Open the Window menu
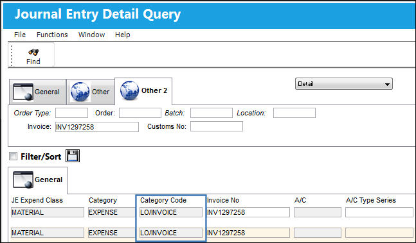Image resolution: width=416 pixels, height=243 pixels. tap(91, 35)
